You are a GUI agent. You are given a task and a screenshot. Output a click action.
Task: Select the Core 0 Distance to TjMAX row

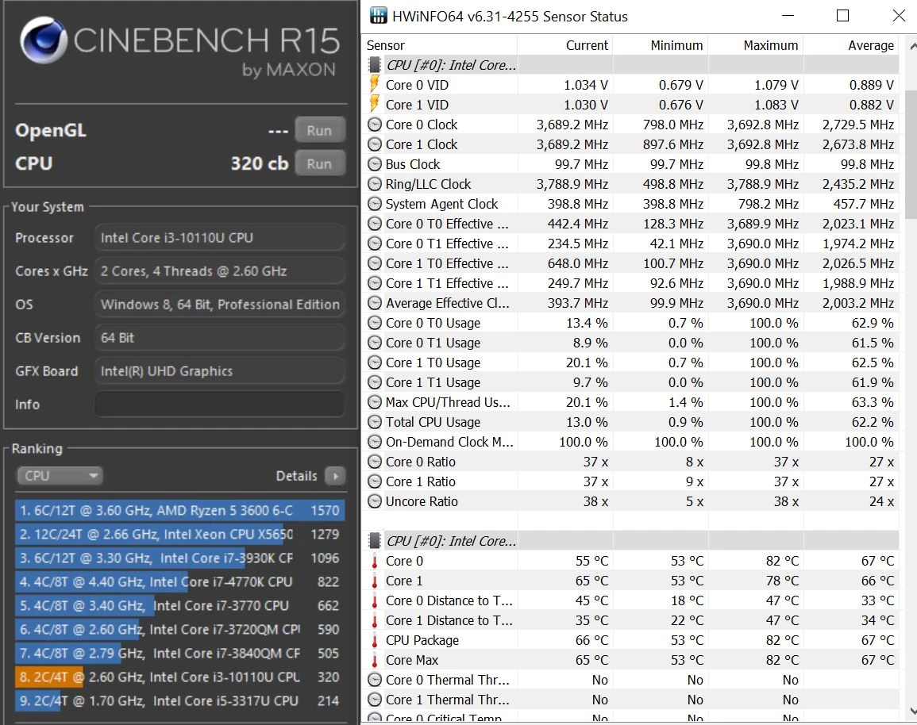pos(630,600)
